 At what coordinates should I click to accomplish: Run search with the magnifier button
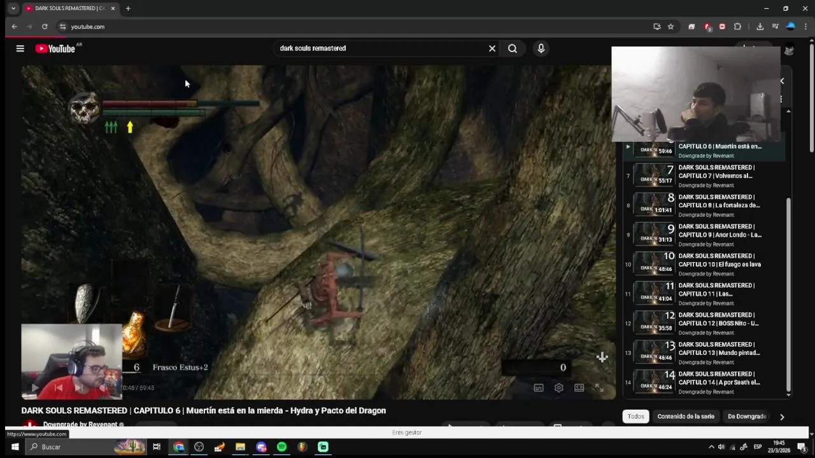(x=513, y=48)
